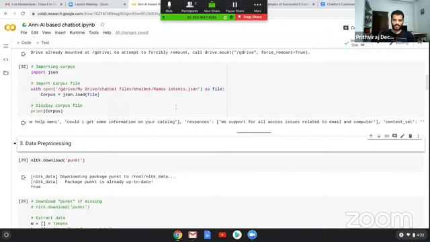Click the Colab URL address bar

[96, 13]
